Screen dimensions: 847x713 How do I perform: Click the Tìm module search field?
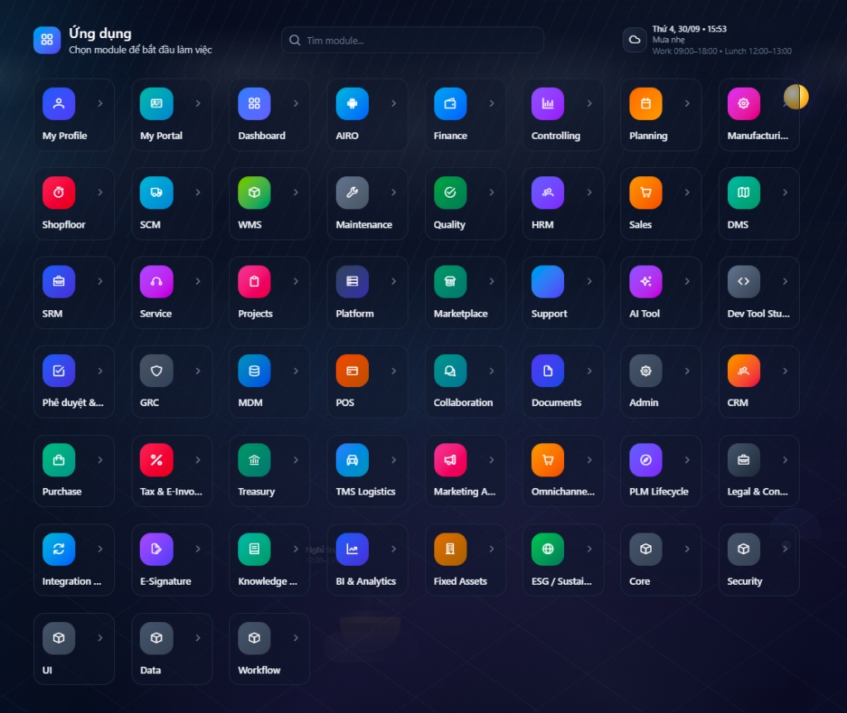(x=413, y=40)
